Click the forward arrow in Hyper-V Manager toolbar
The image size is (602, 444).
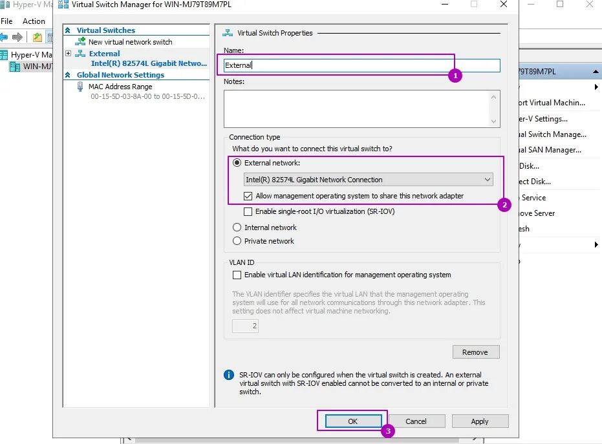click(x=17, y=37)
